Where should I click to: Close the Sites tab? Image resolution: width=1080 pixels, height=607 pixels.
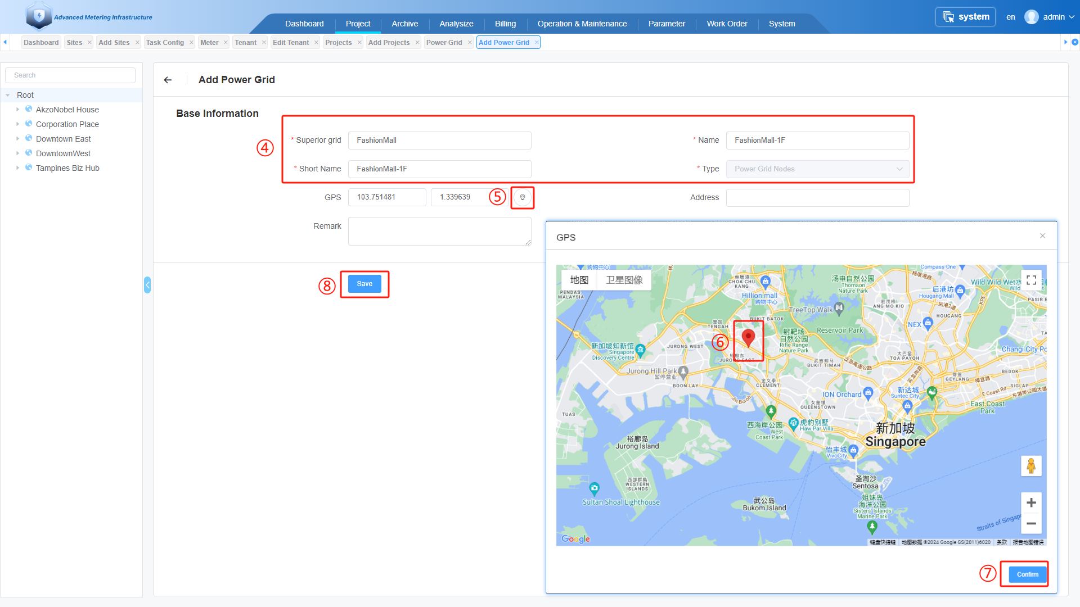click(89, 43)
